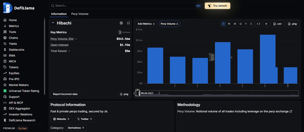Click the Open Interest label
Image resolution: width=304 pixels, height=132 pixels.
[x=60, y=45]
